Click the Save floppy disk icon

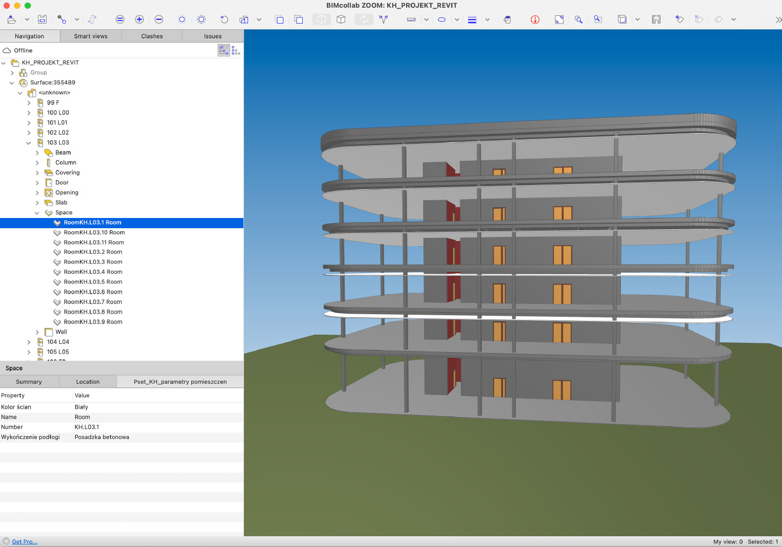42,19
